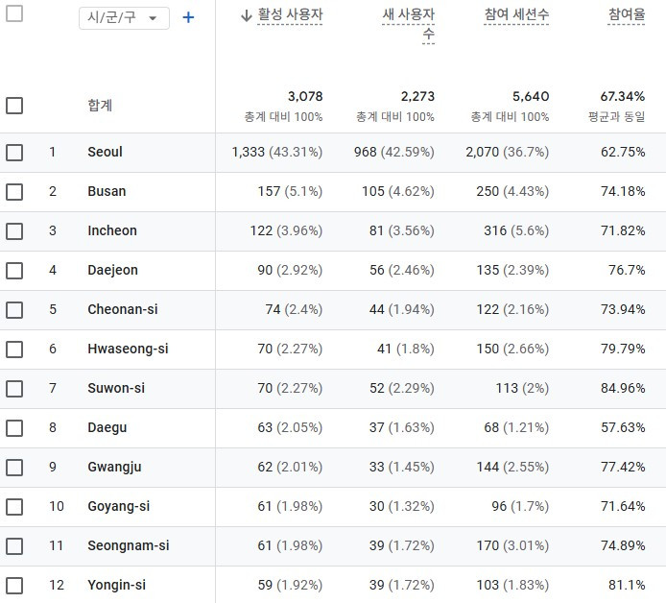666x603 pixels.
Task: Sort by the 참여율 column header
Action: pyautogui.click(x=627, y=14)
